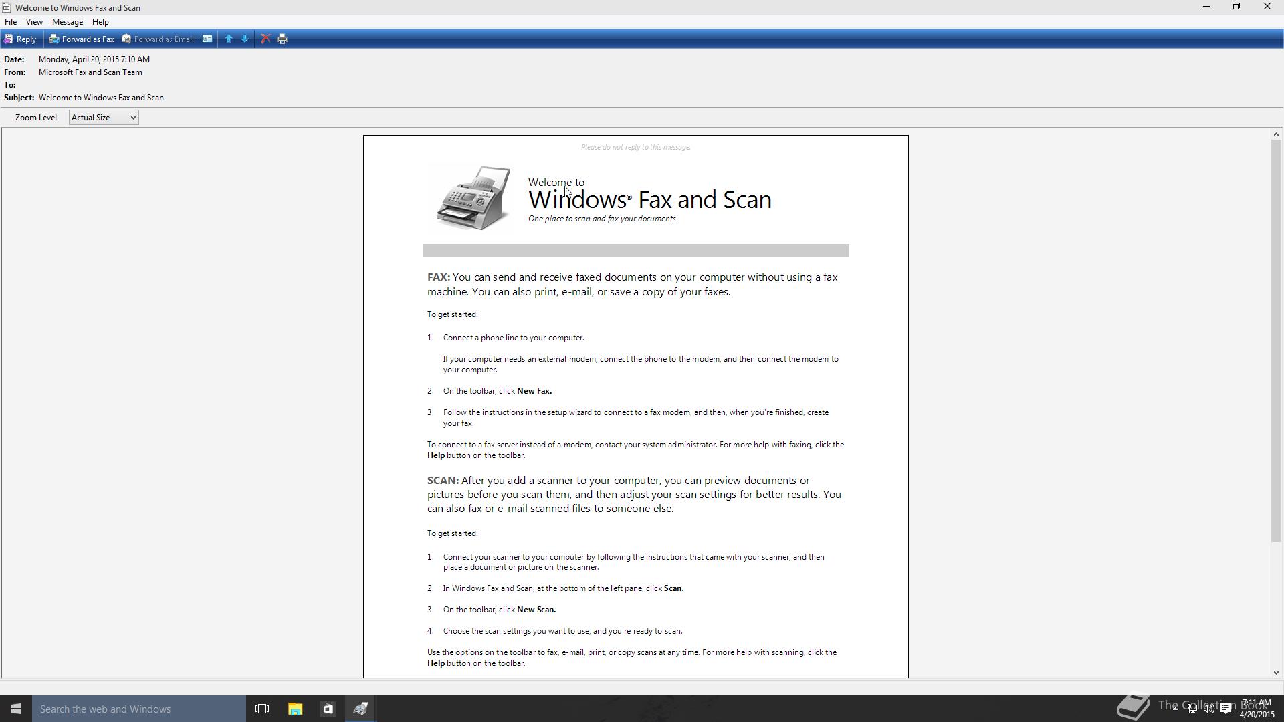The image size is (1284, 722).
Task: Open File Explorer from the taskbar
Action: 295,709
